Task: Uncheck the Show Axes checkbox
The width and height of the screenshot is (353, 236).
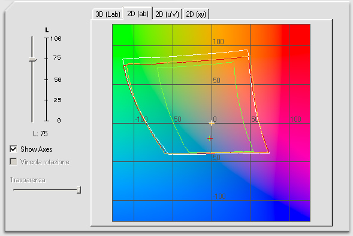Action: tap(13, 149)
